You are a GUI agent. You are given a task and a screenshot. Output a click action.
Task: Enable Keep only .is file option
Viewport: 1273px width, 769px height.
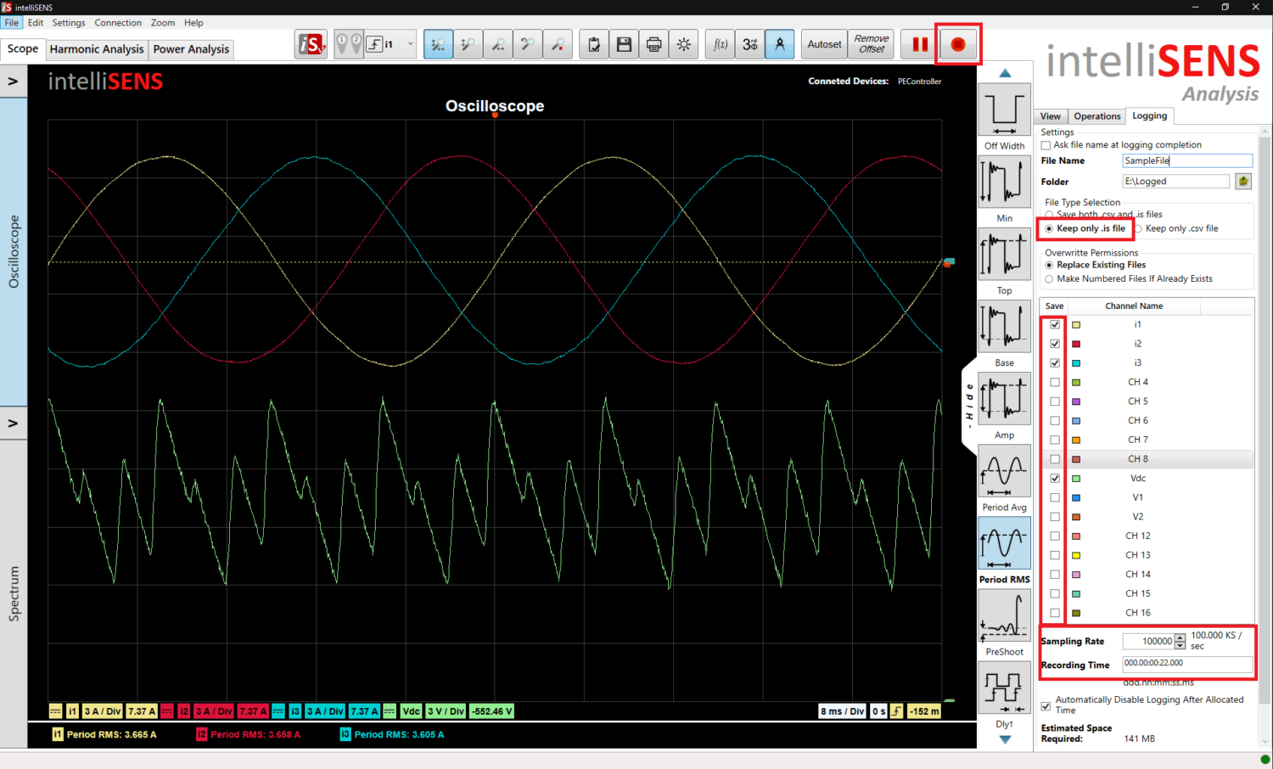point(1049,228)
